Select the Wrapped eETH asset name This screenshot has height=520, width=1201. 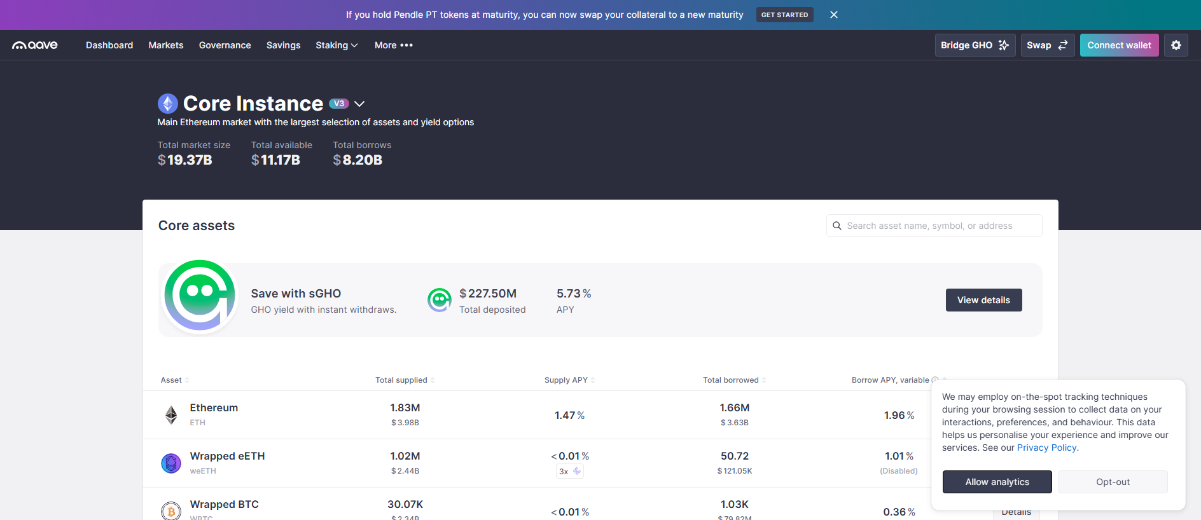(x=227, y=456)
